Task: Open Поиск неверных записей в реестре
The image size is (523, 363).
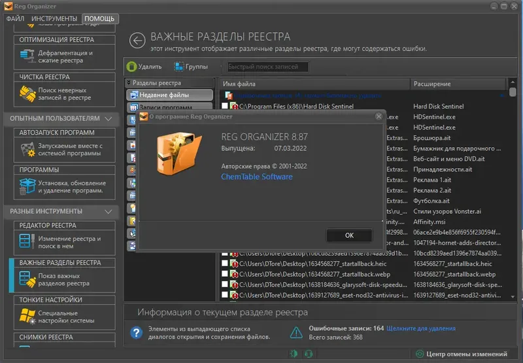Action: [65, 94]
